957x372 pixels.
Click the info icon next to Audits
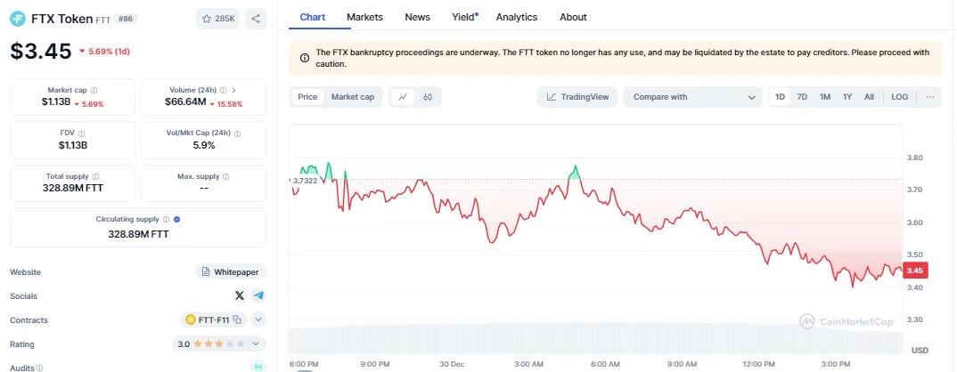tap(40, 368)
